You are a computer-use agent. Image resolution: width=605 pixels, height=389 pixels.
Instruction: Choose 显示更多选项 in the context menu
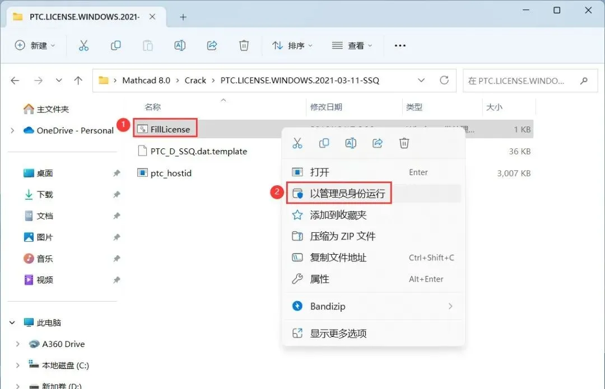(374, 333)
